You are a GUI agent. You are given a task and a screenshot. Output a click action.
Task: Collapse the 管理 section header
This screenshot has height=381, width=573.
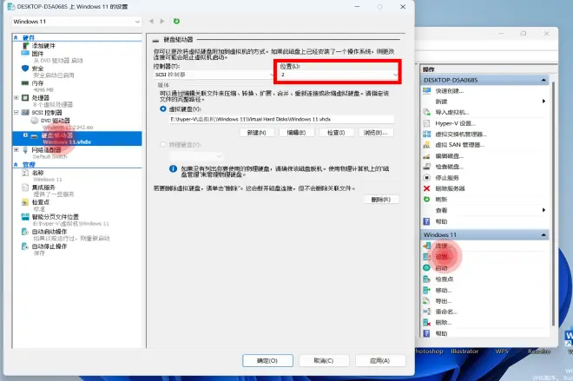point(16,165)
